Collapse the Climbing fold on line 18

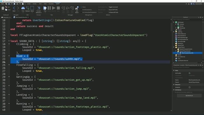point(9,44)
